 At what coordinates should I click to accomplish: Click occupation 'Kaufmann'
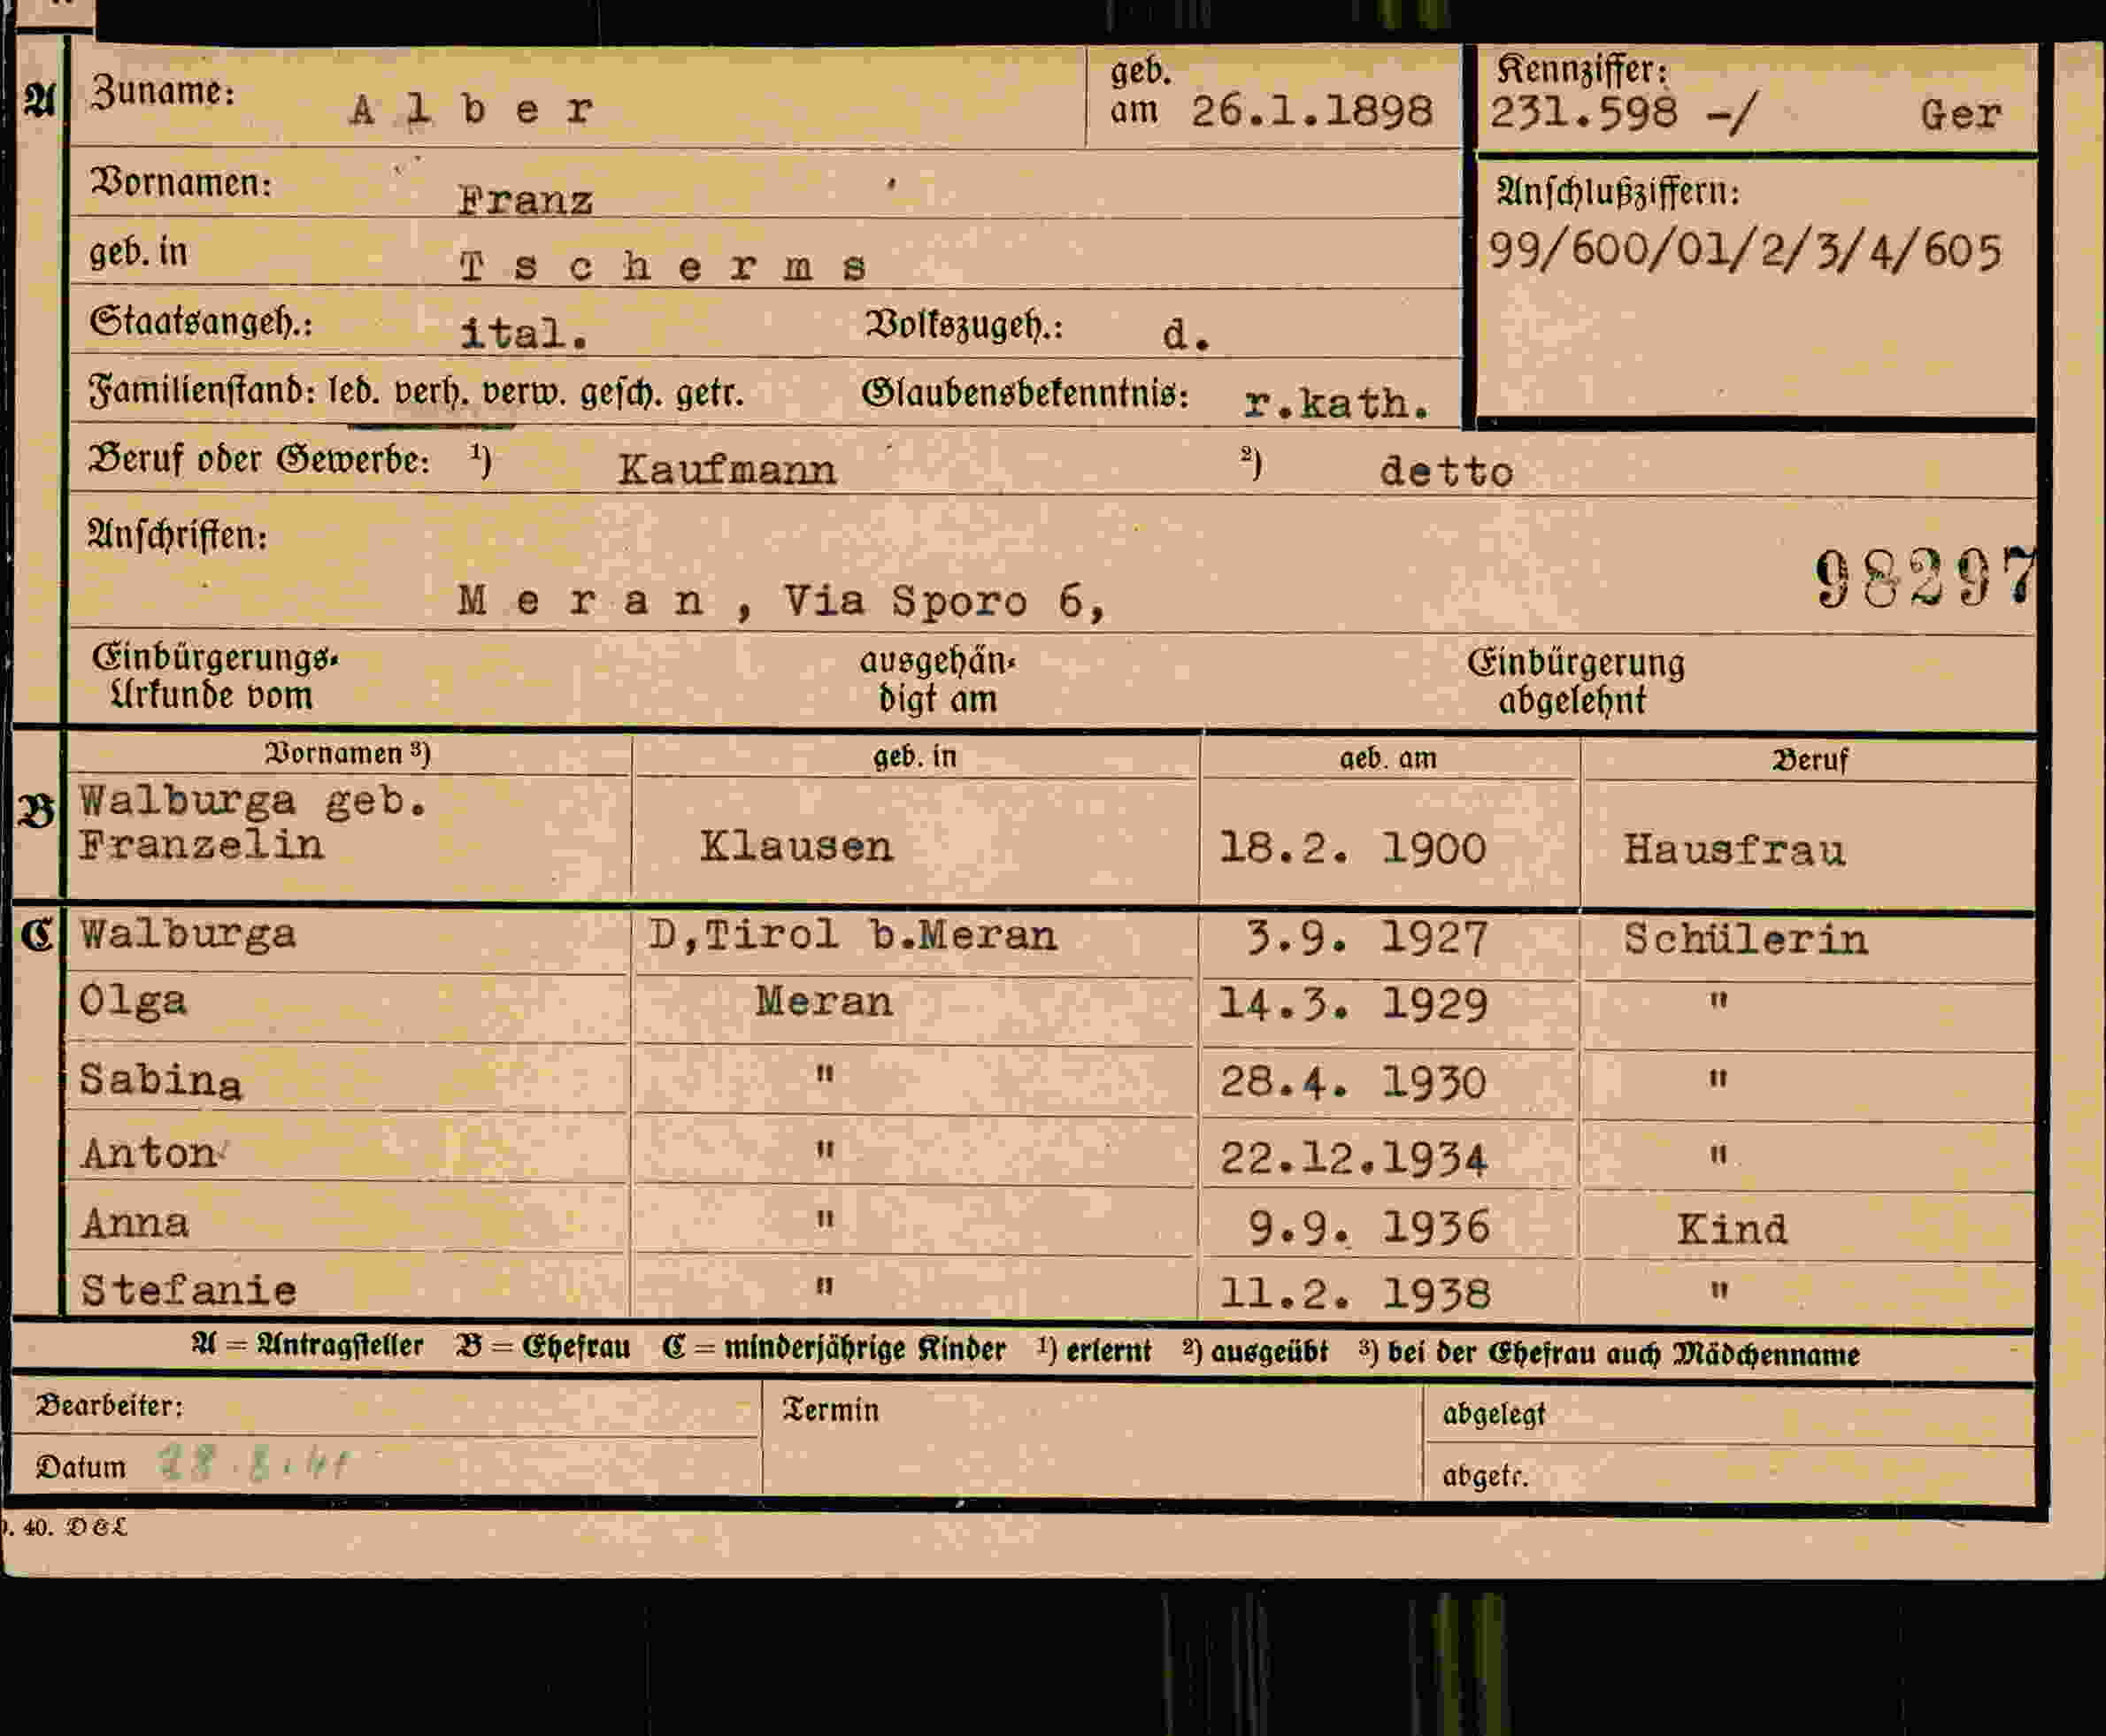726,470
